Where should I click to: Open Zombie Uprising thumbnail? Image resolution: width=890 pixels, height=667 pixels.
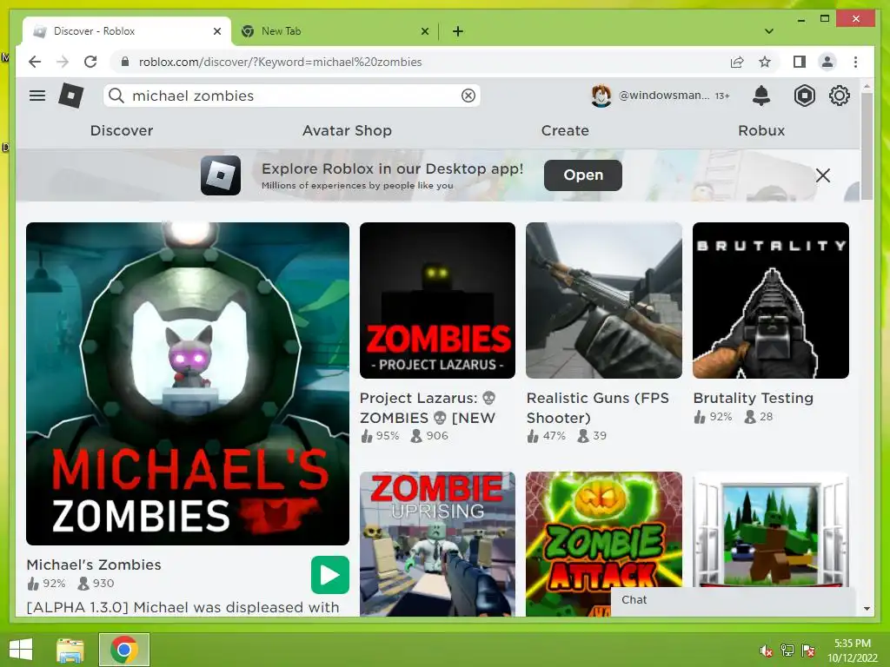click(x=438, y=544)
